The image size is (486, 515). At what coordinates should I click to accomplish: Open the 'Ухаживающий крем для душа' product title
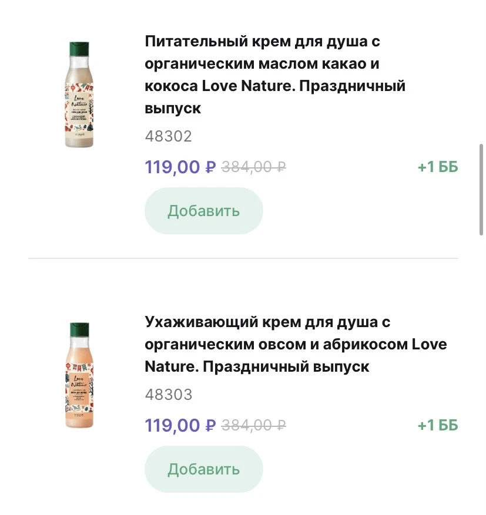point(295,344)
